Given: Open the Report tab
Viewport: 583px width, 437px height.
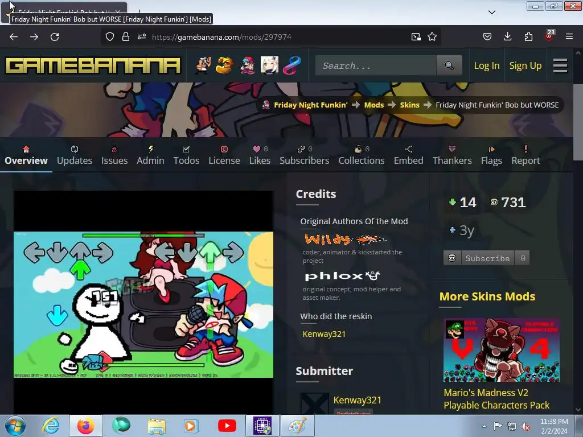Looking at the screenshot, I should point(525,155).
